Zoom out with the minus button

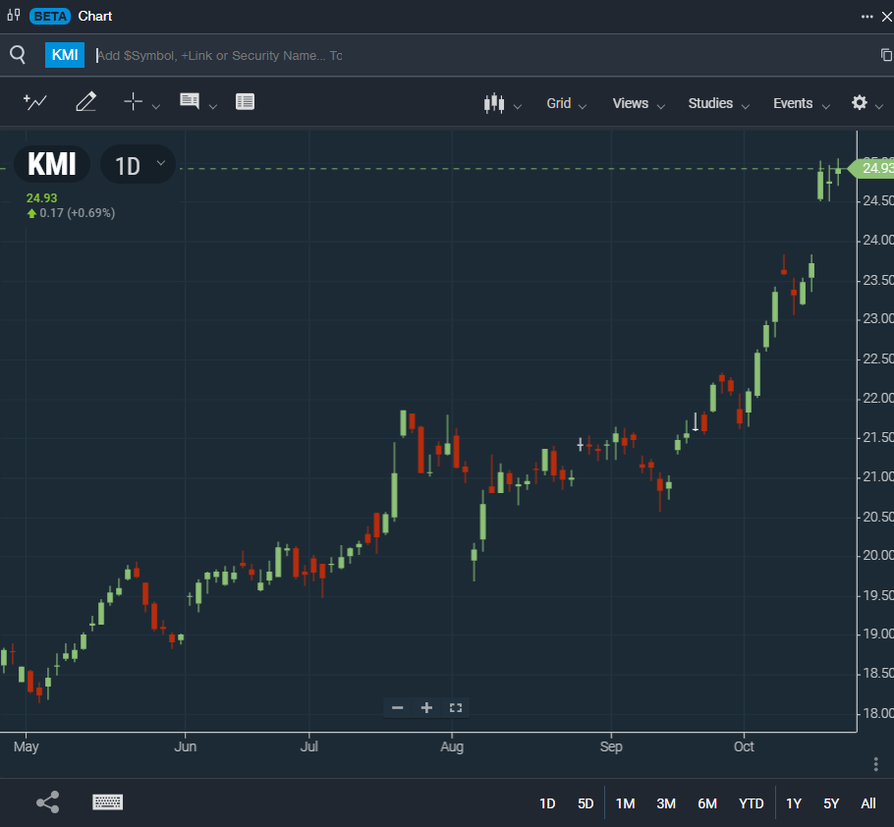point(398,707)
